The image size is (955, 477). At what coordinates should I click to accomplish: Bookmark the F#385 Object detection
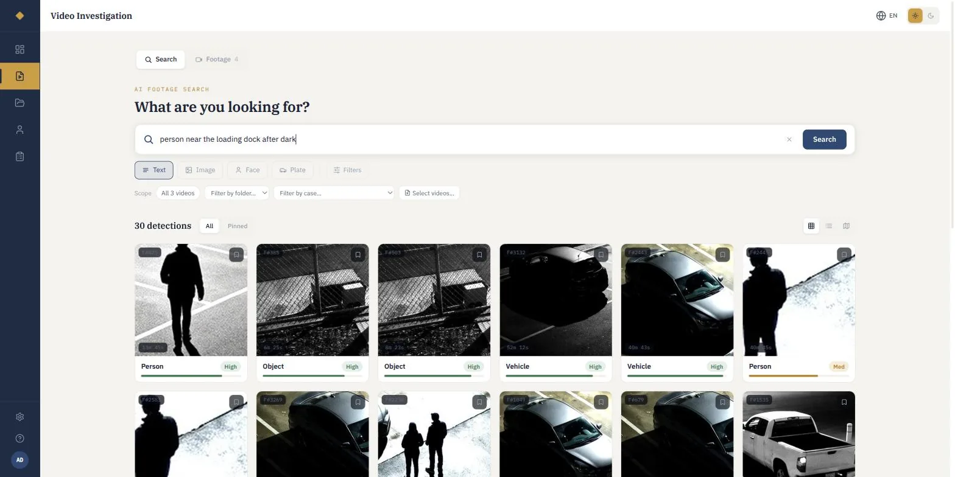coord(358,255)
